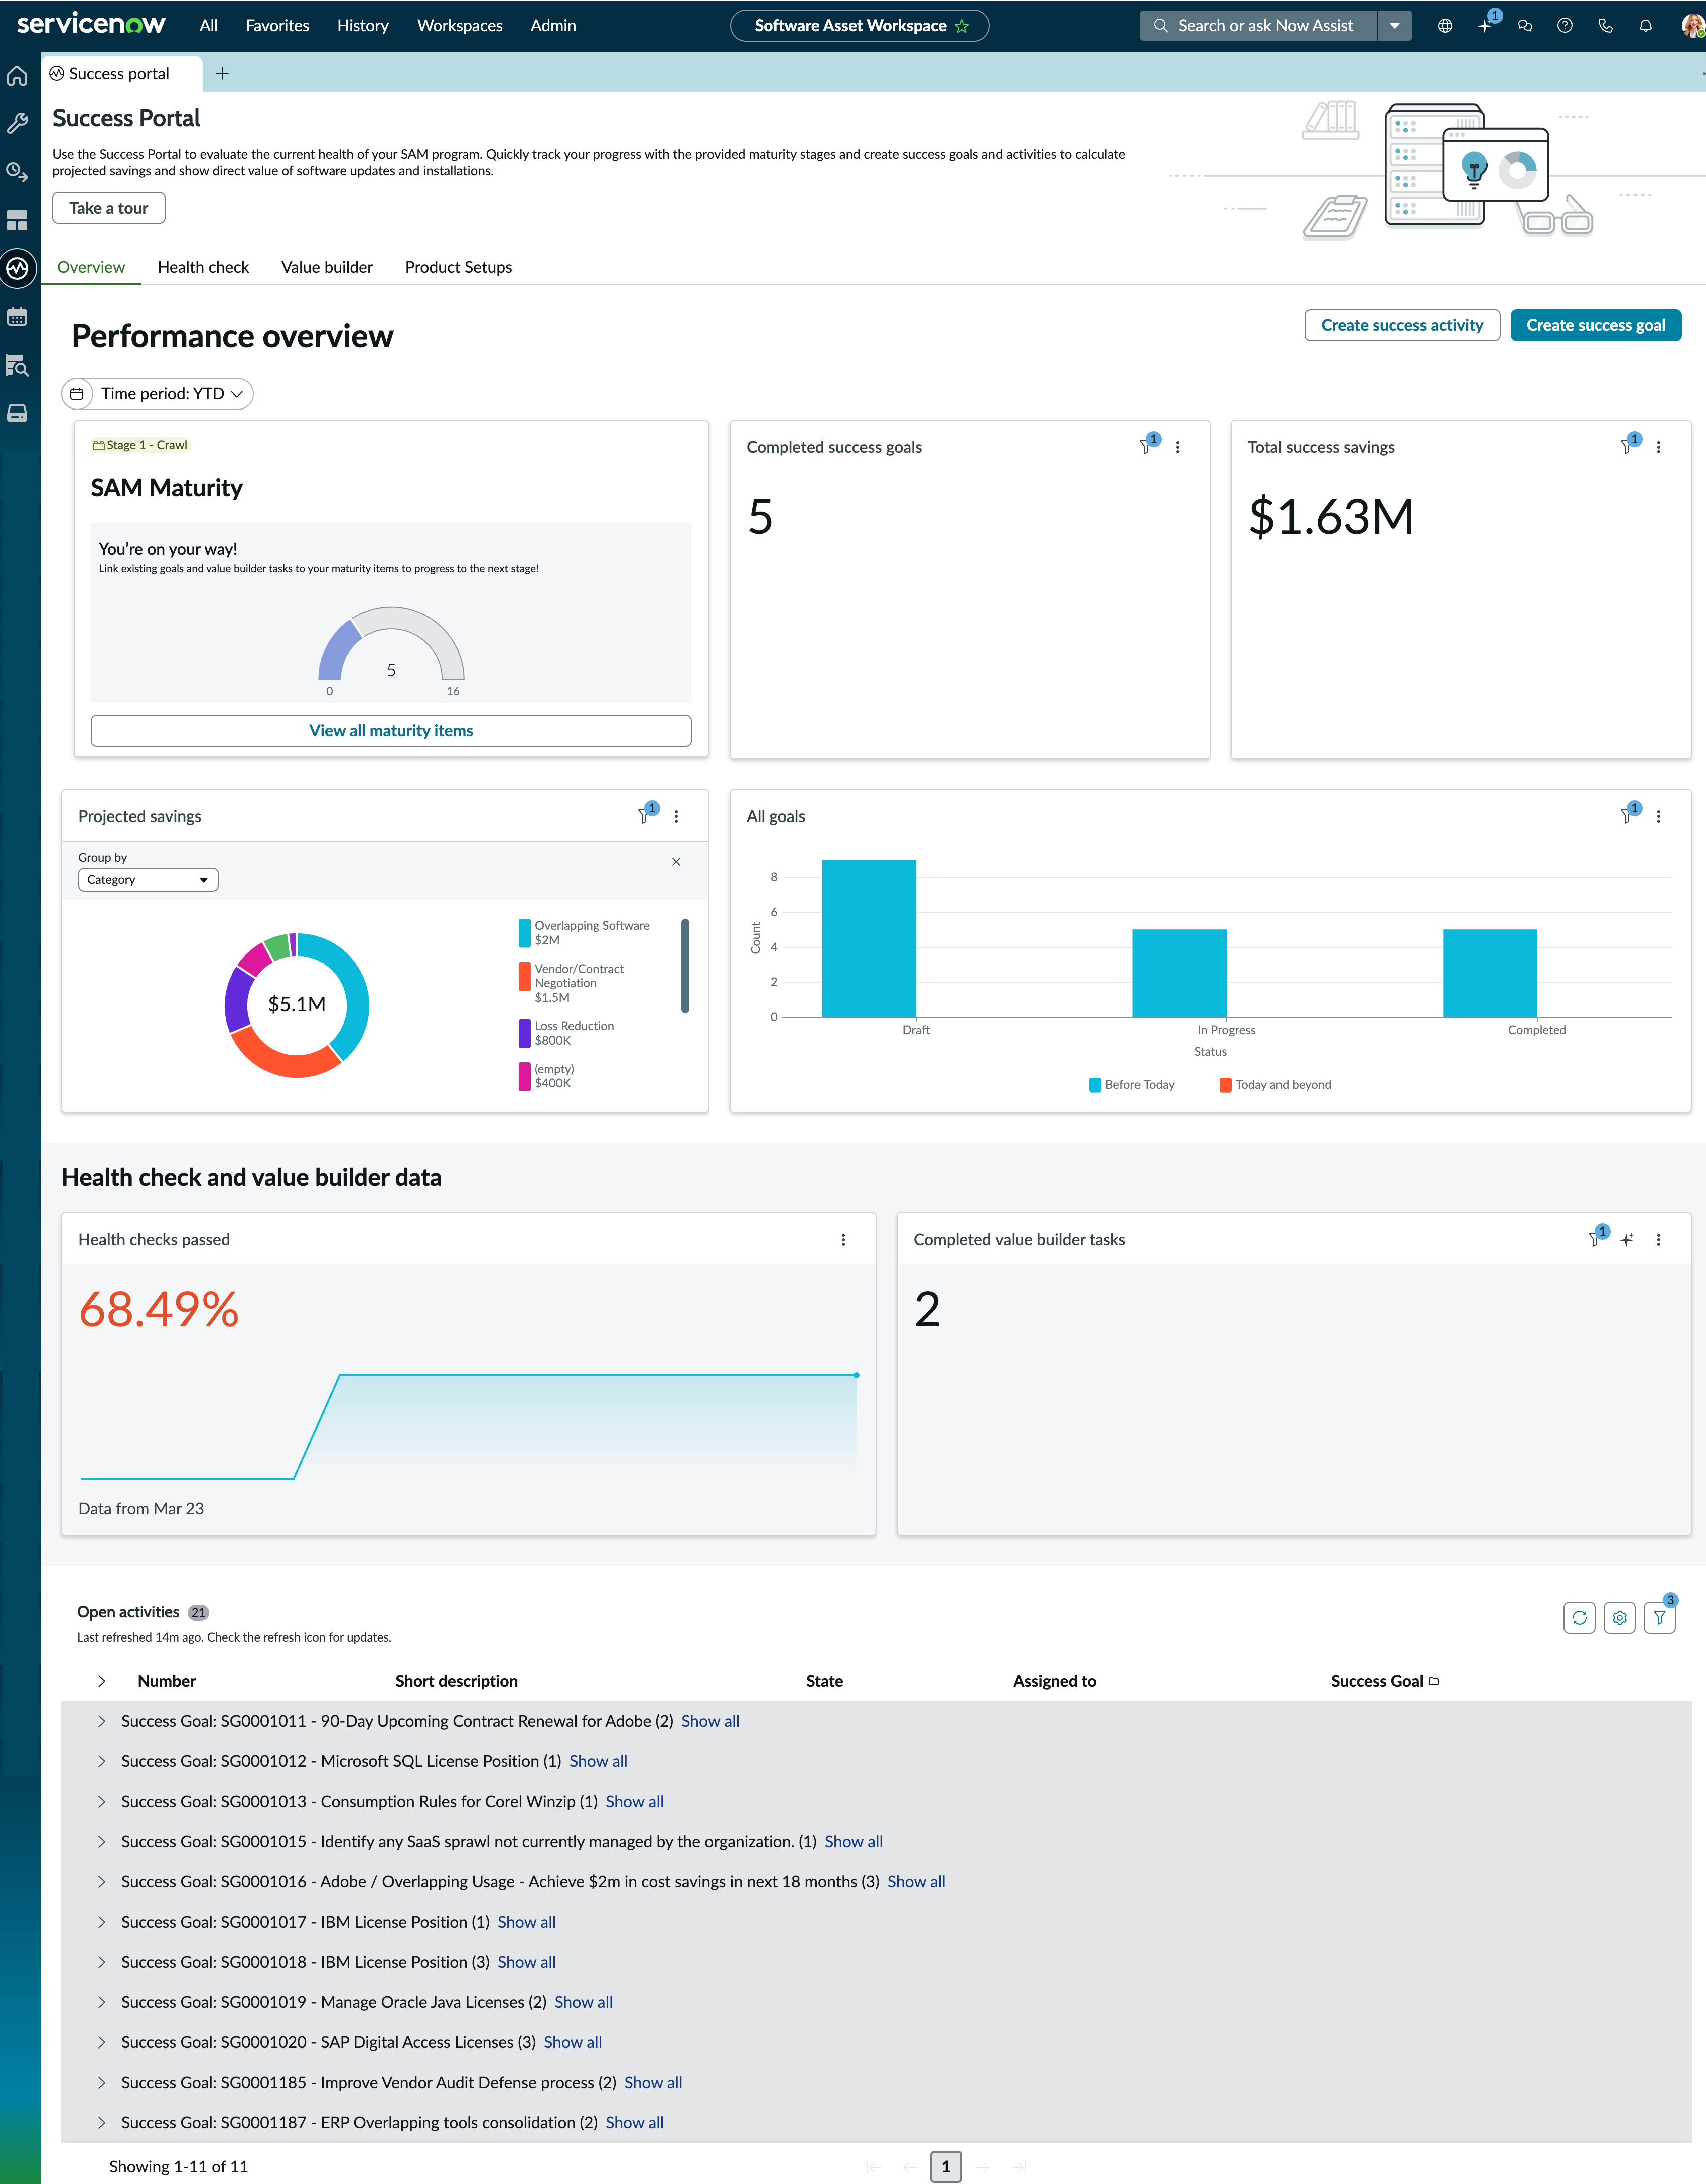Viewport: 1706px width, 2184px height.
Task: Open filter icon on Completed success goals card
Action: click(1146, 446)
